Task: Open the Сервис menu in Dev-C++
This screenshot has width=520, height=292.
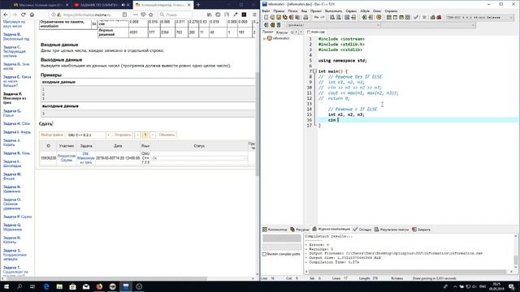Action: pos(351,11)
